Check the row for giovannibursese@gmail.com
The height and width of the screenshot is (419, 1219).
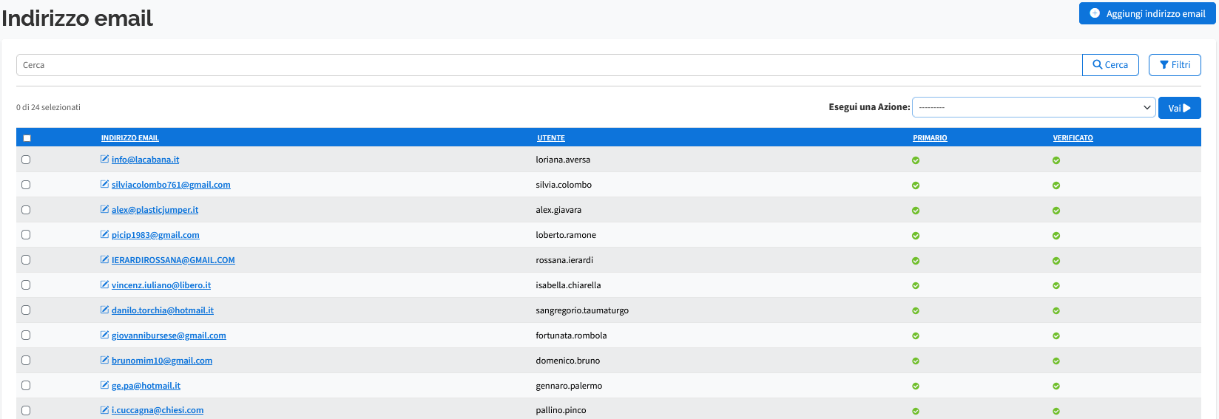(26, 335)
